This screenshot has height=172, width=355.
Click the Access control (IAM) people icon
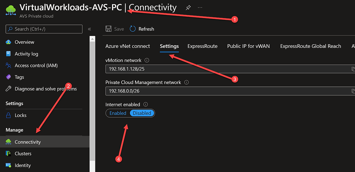(9, 65)
